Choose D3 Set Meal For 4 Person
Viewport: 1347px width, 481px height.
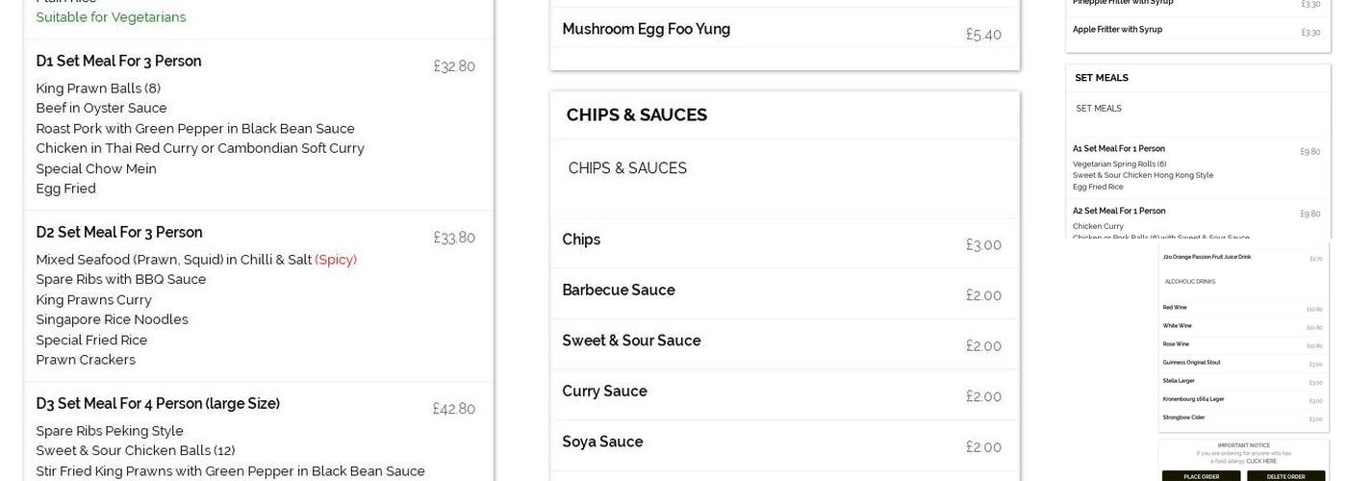(x=158, y=404)
